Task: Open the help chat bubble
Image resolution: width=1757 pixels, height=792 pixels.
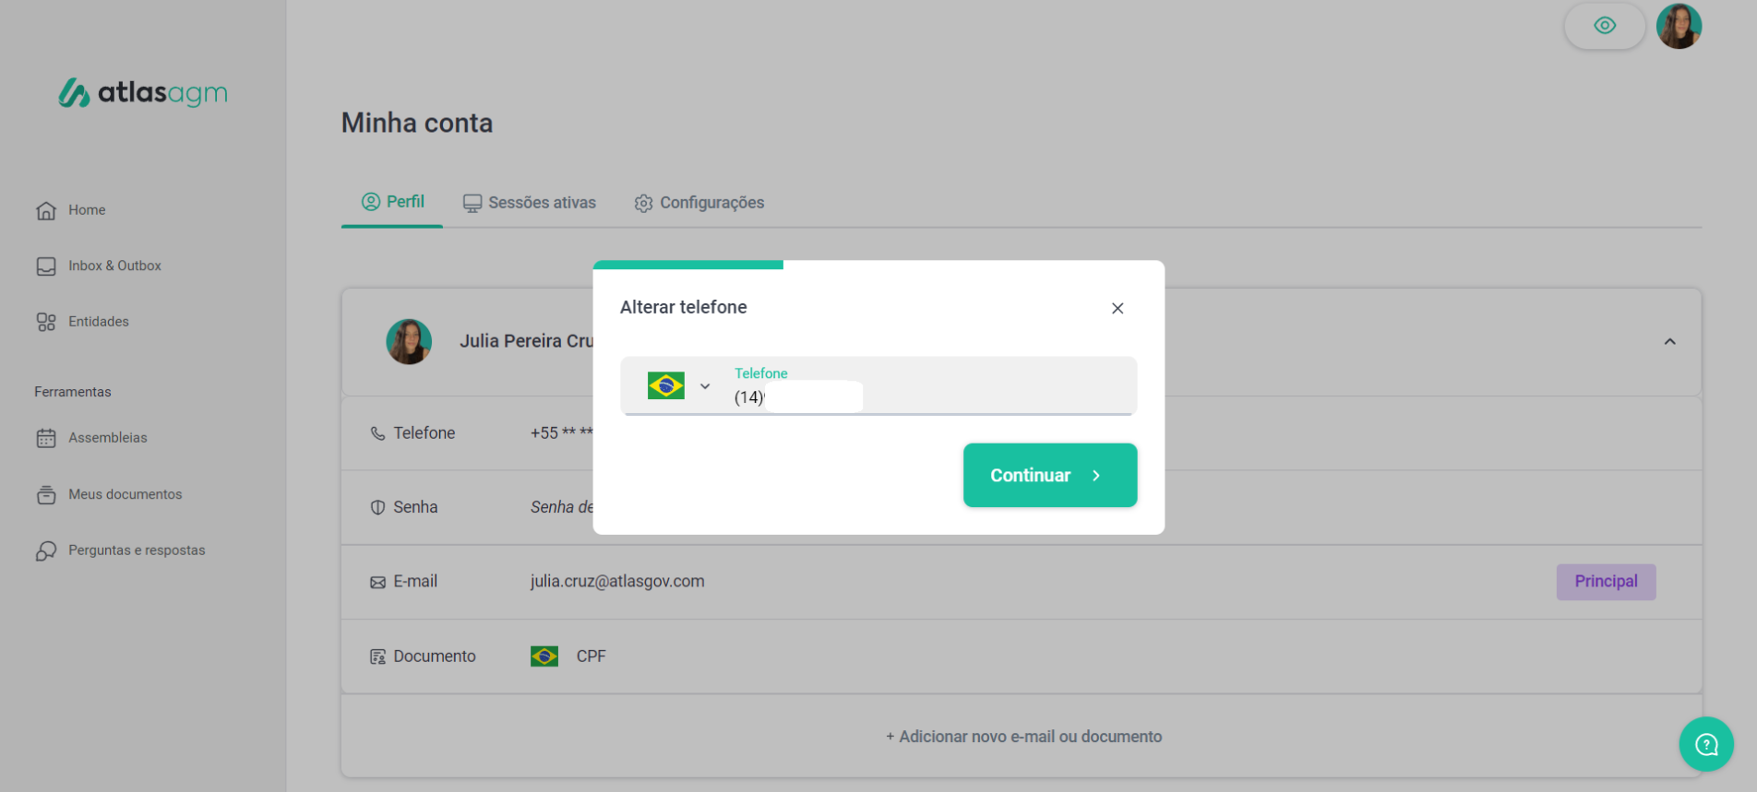Action: point(1706,744)
